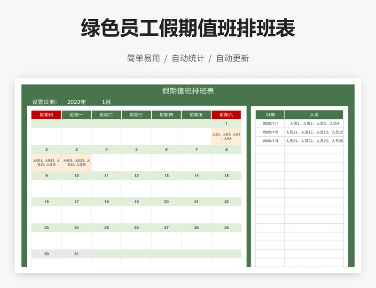
Task: Click calendar date 4 cell
Action: [x=106, y=149]
